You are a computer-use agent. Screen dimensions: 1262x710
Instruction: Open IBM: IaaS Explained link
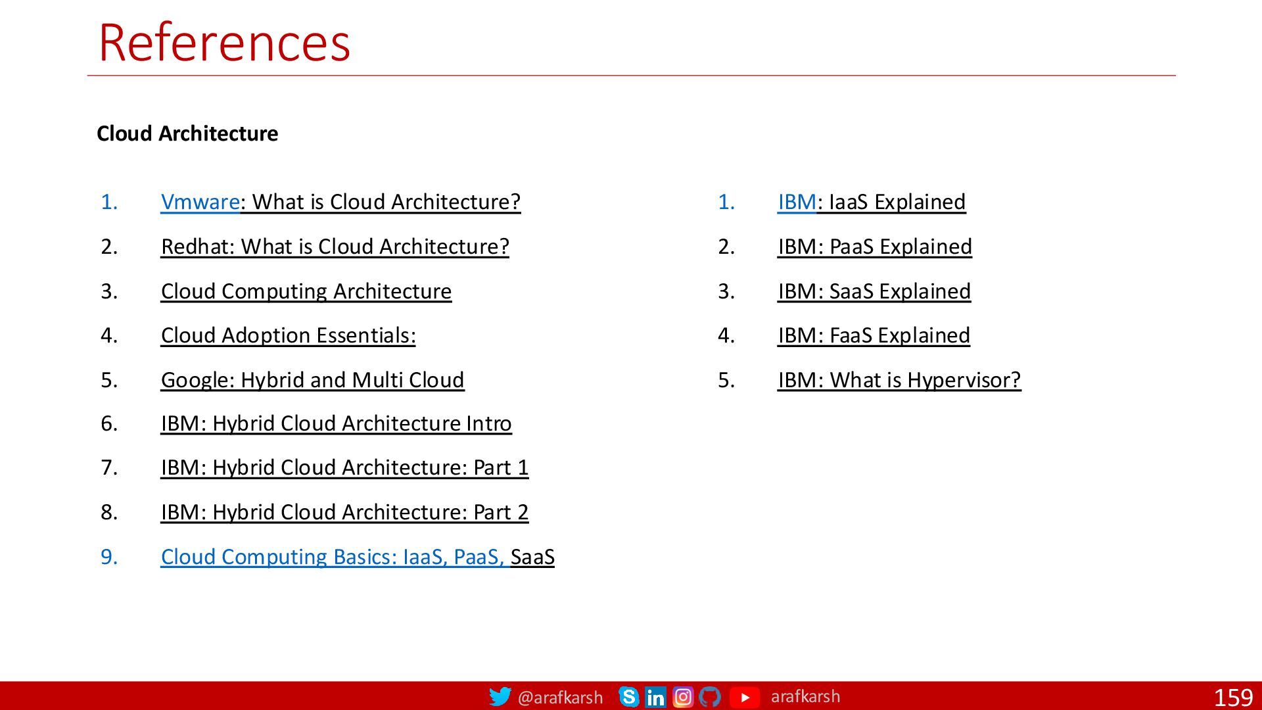click(872, 202)
